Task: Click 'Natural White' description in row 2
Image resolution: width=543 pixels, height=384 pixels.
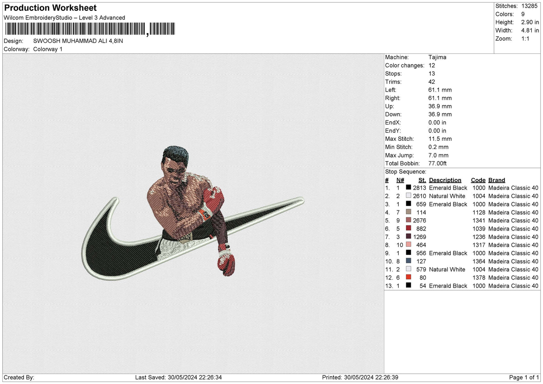Action: point(447,196)
